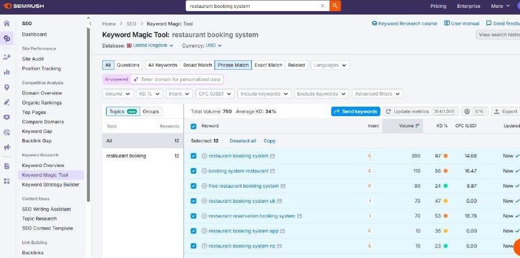Screen dimensions: 520x258
Task: Open the apps grid icon in left rail
Action: 7,181
